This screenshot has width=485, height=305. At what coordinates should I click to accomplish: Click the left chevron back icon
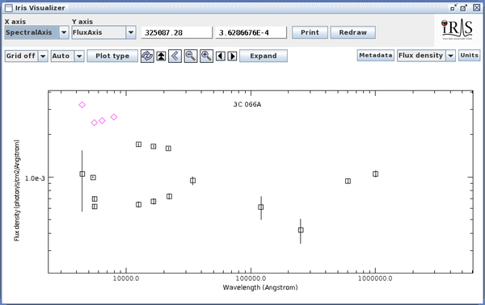175,56
